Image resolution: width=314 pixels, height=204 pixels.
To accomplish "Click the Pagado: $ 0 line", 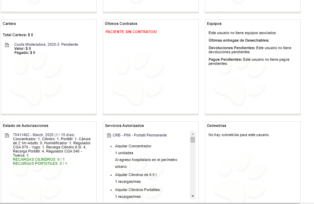I will (24, 53).
